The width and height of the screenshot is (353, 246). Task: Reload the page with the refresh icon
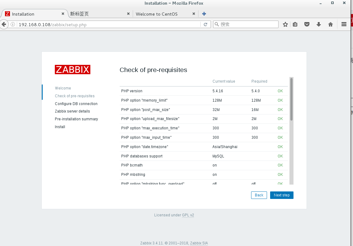coord(205,24)
